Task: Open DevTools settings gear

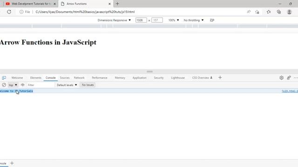Action: 281,78
